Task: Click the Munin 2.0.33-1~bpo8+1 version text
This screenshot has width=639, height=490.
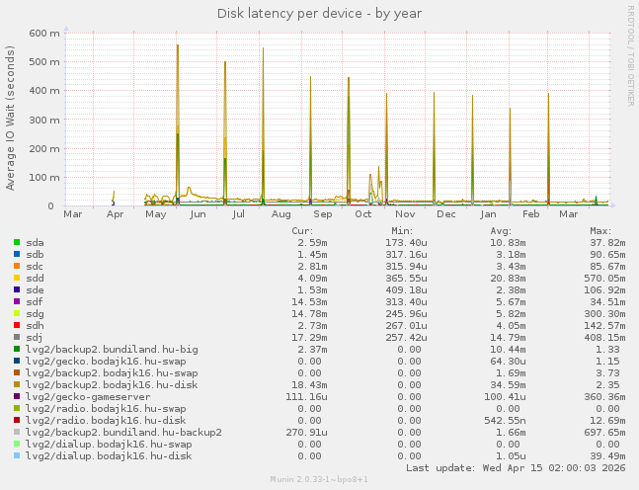Action: click(x=319, y=479)
